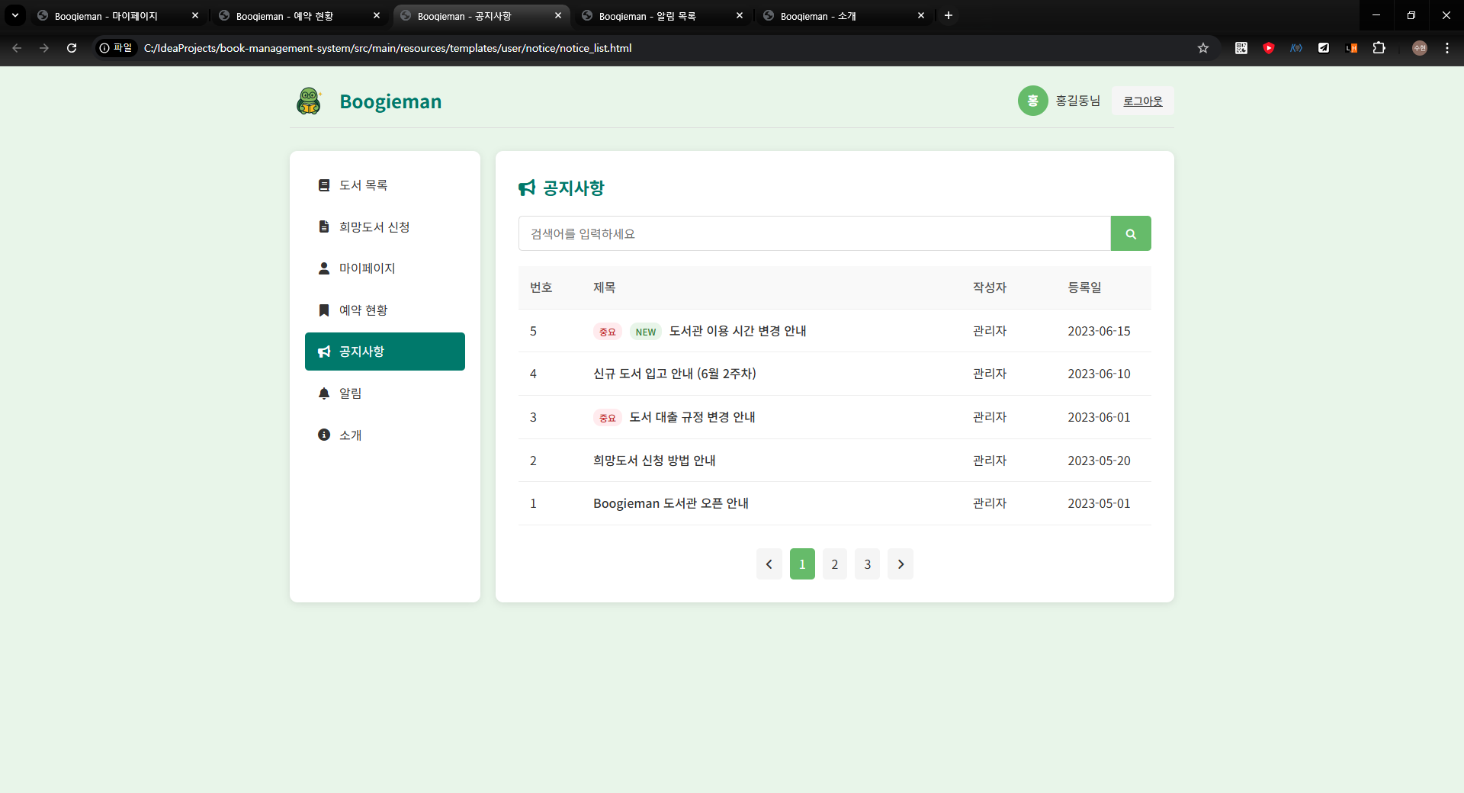
Task: Open notice 도서관 이용 시간 변경 안내
Action: click(x=737, y=331)
